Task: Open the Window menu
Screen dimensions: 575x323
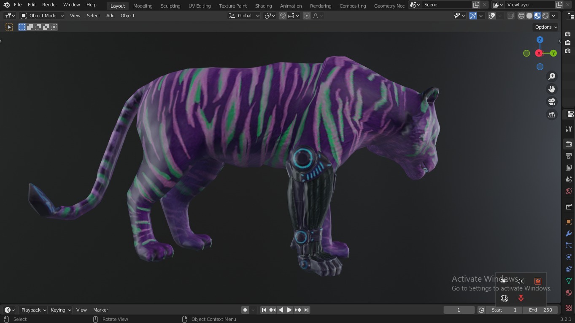Action: [x=71, y=5]
